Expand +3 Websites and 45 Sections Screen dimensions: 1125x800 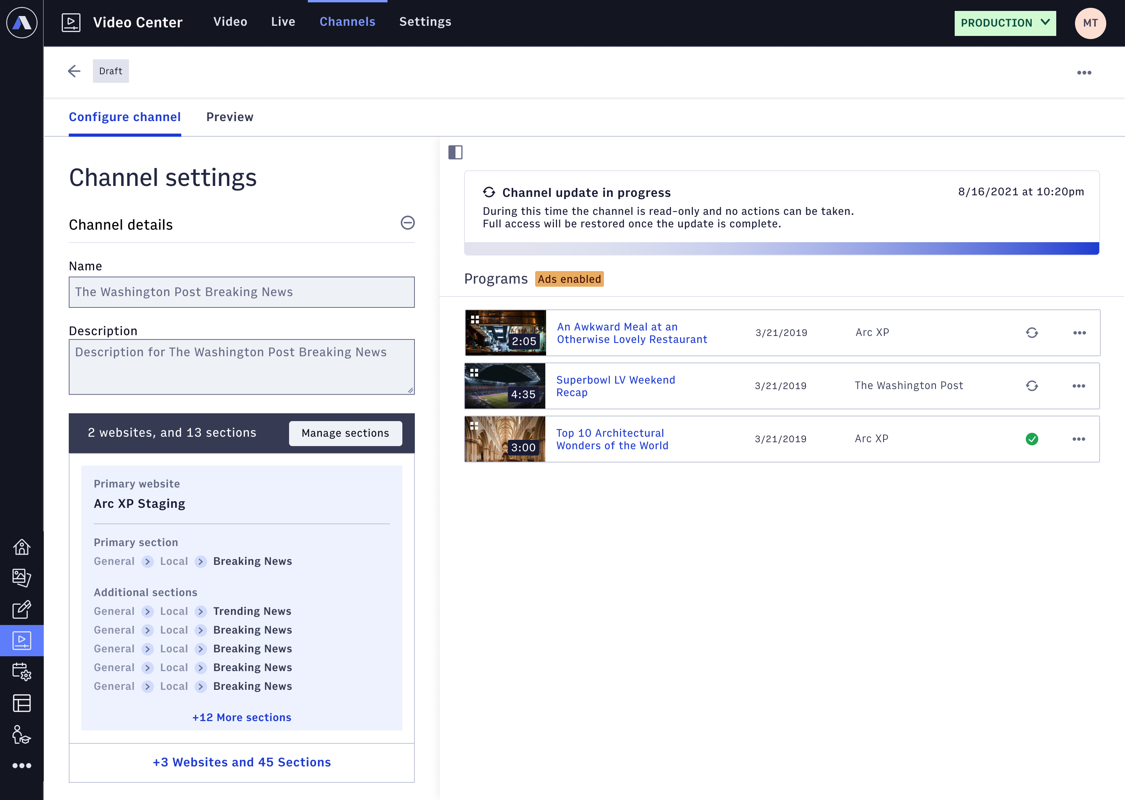tap(241, 762)
